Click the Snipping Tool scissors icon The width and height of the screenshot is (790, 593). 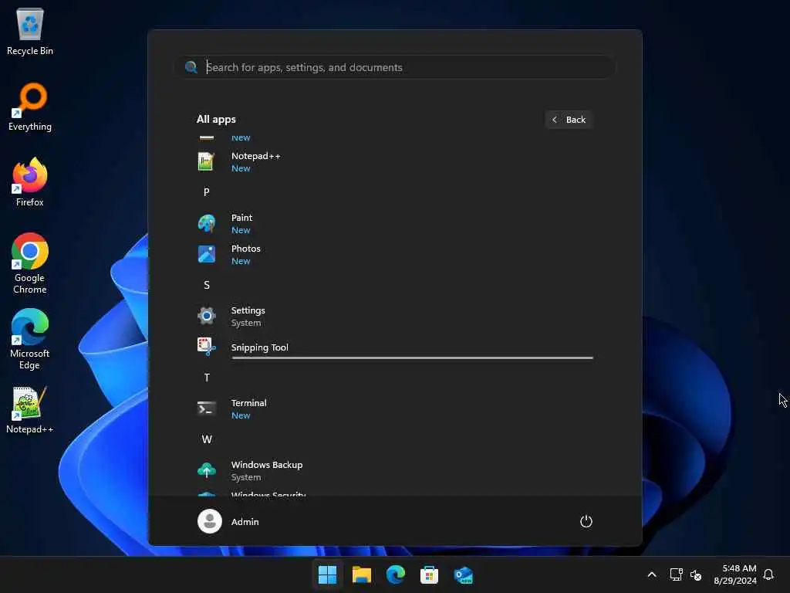[207, 347]
